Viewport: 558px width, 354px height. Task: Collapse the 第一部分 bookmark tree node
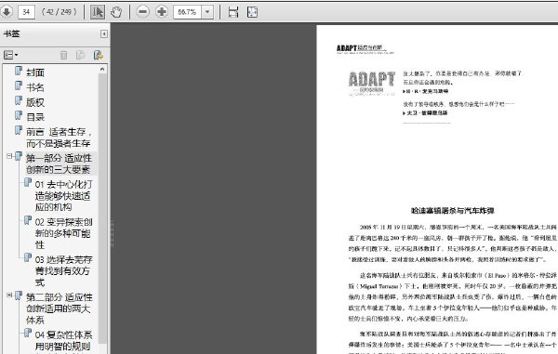(x=9, y=156)
